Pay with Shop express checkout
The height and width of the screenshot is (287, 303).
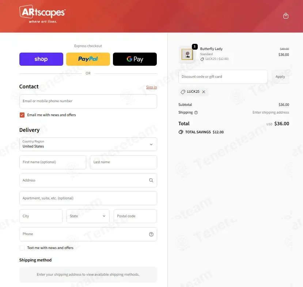click(x=41, y=59)
